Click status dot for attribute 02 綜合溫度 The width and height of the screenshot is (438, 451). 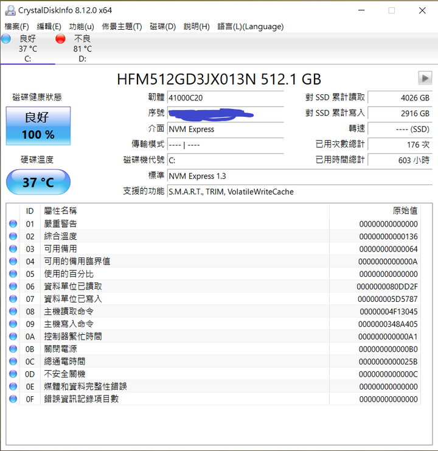[x=13, y=236]
